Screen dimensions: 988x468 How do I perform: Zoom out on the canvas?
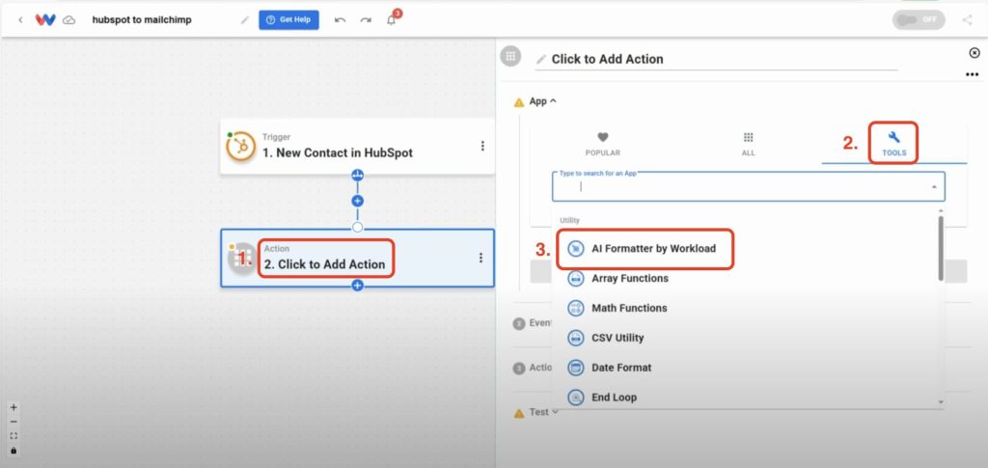click(x=14, y=422)
